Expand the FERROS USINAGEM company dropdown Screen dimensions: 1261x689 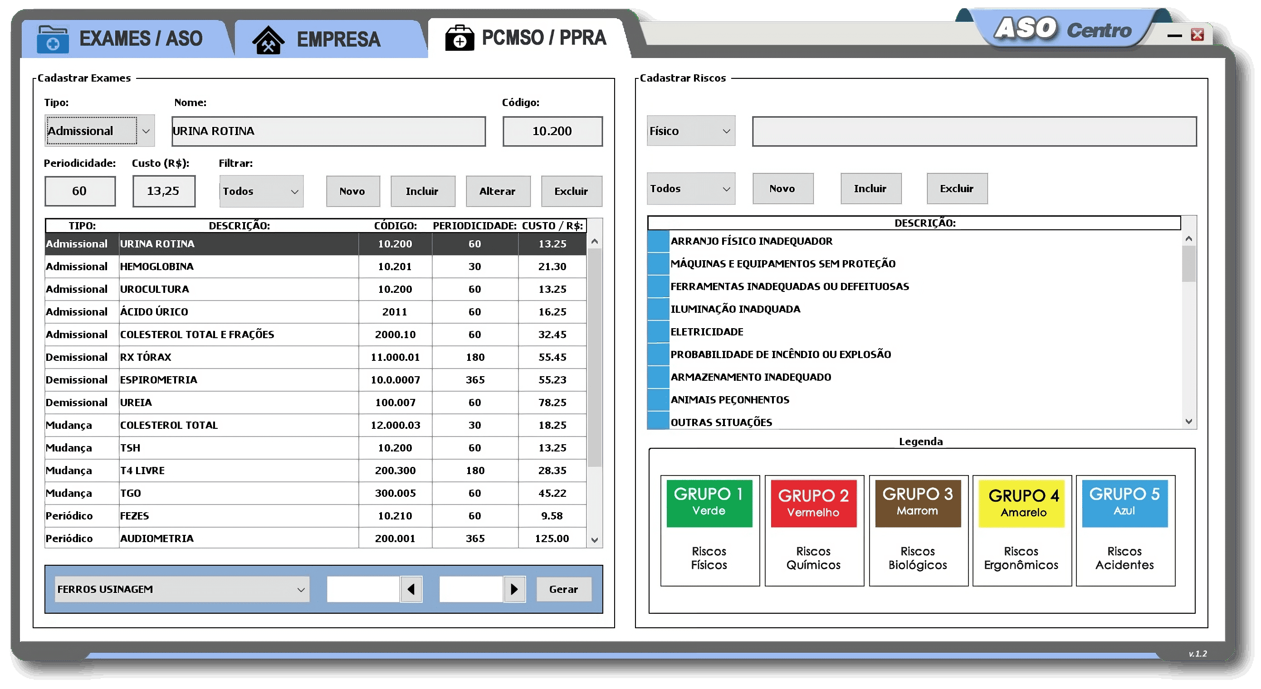click(181, 589)
